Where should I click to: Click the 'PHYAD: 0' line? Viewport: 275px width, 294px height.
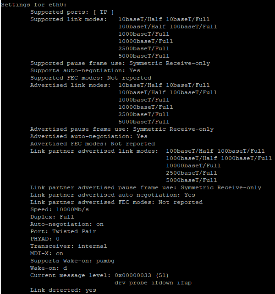(45, 239)
